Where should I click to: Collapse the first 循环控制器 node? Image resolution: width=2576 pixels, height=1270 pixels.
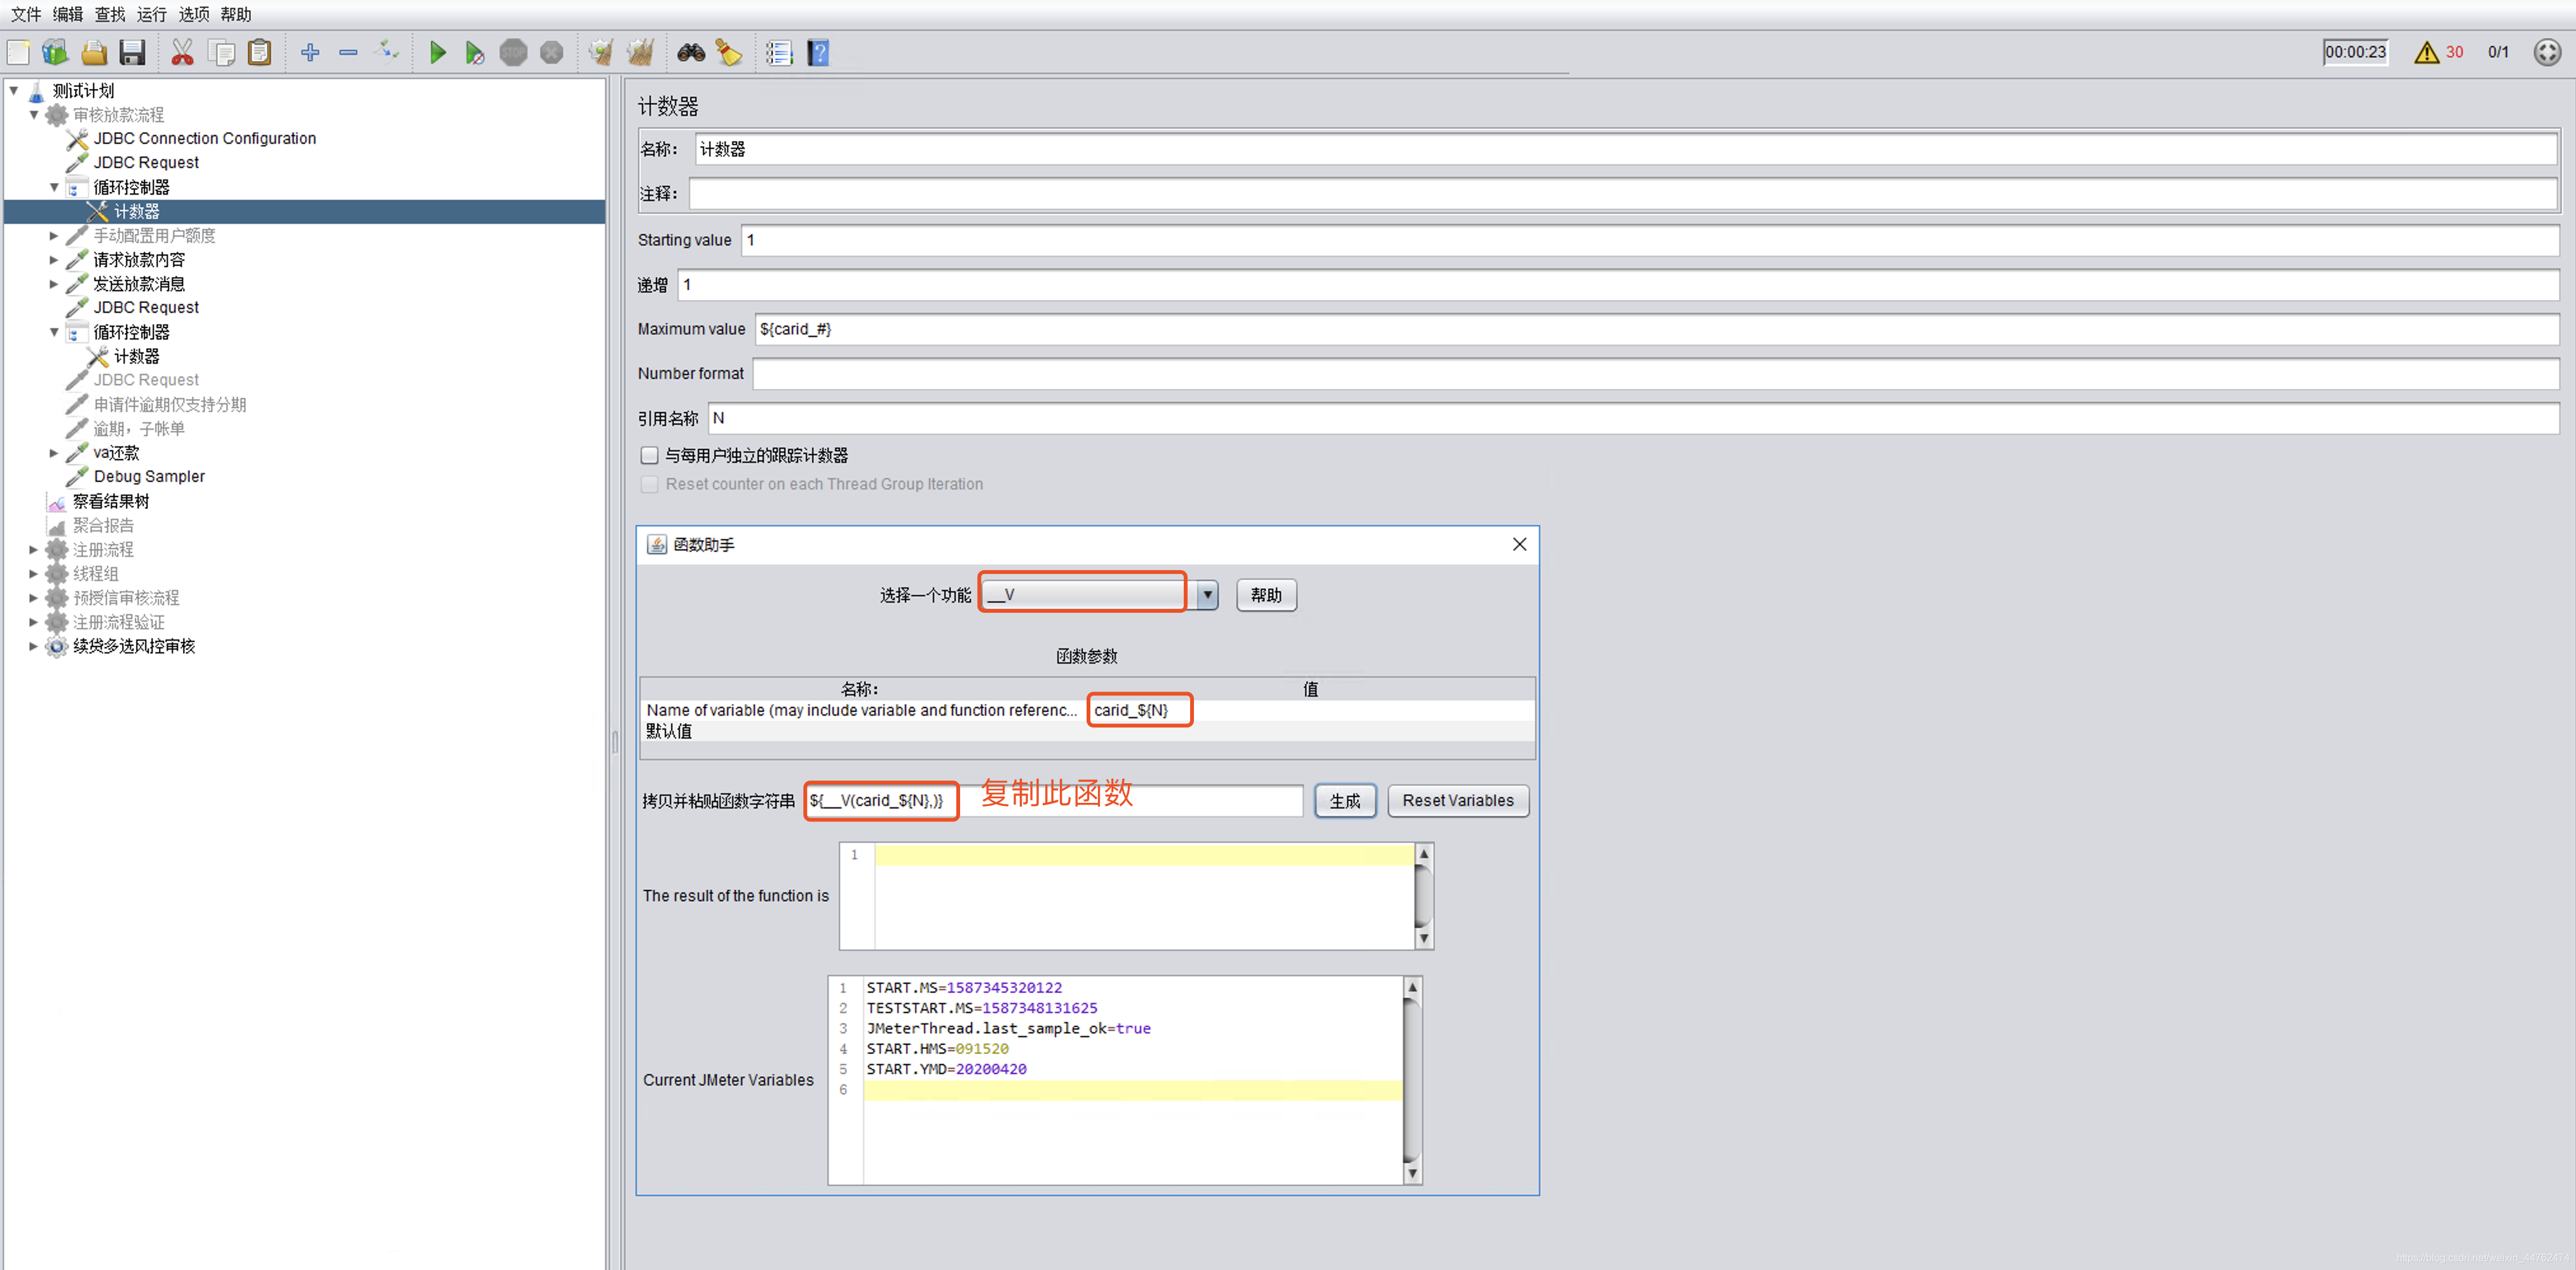(54, 187)
